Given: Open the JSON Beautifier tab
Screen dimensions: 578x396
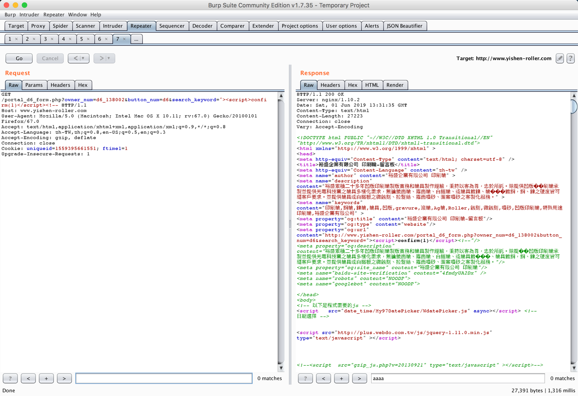Looking at the screenshot, I should (x=405, y=26).
